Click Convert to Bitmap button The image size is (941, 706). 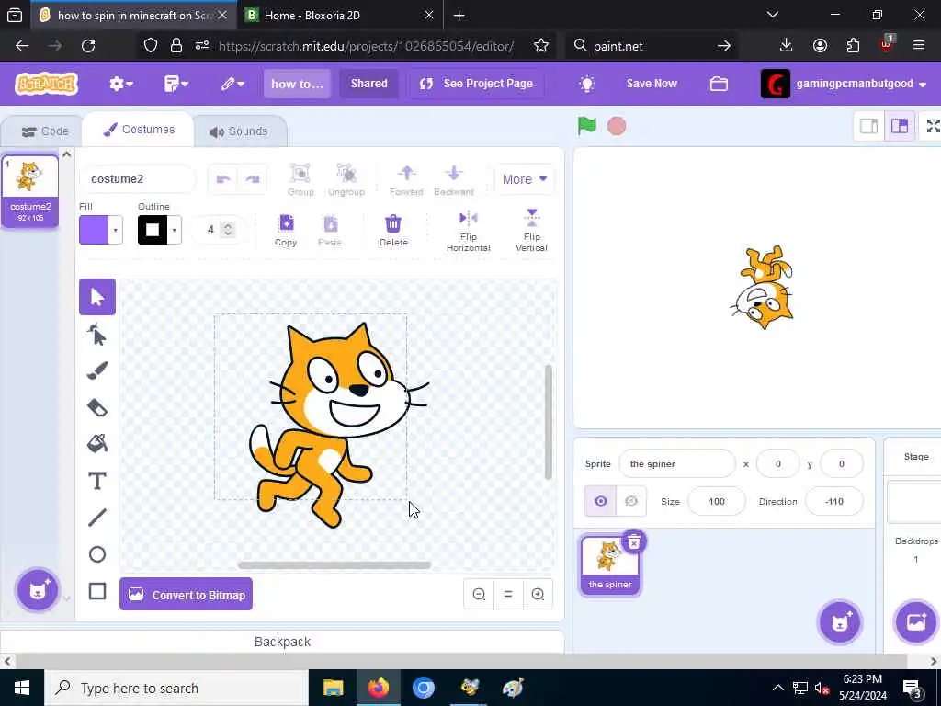186,595
